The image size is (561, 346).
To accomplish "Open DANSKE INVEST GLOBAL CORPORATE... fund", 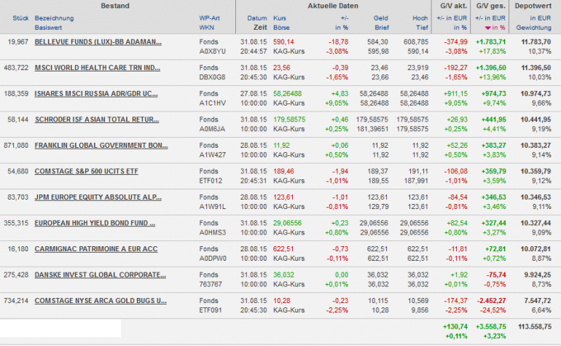I will (x=98, y=275).
